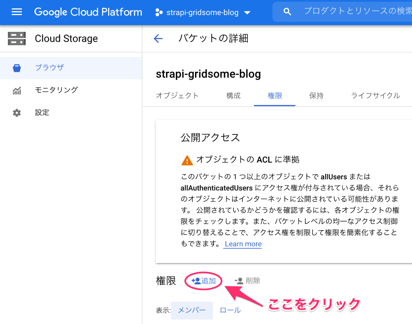Select the メンバー view toggle
This screenshot has width=412, height=324.
[x=192, y=310]
